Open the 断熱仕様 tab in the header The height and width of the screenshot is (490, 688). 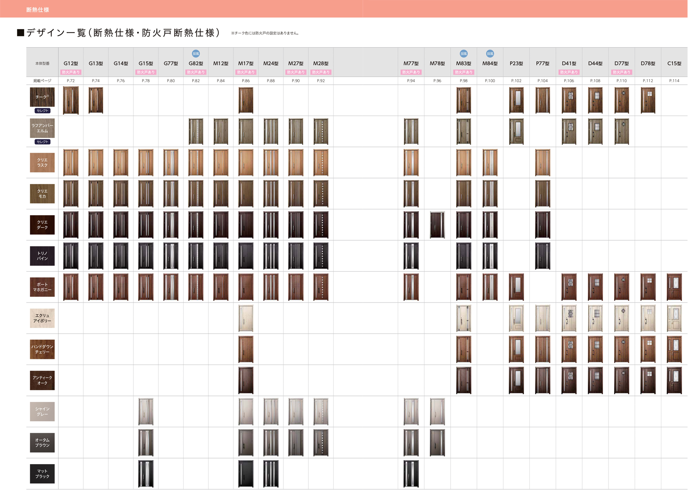pos(38,9)
